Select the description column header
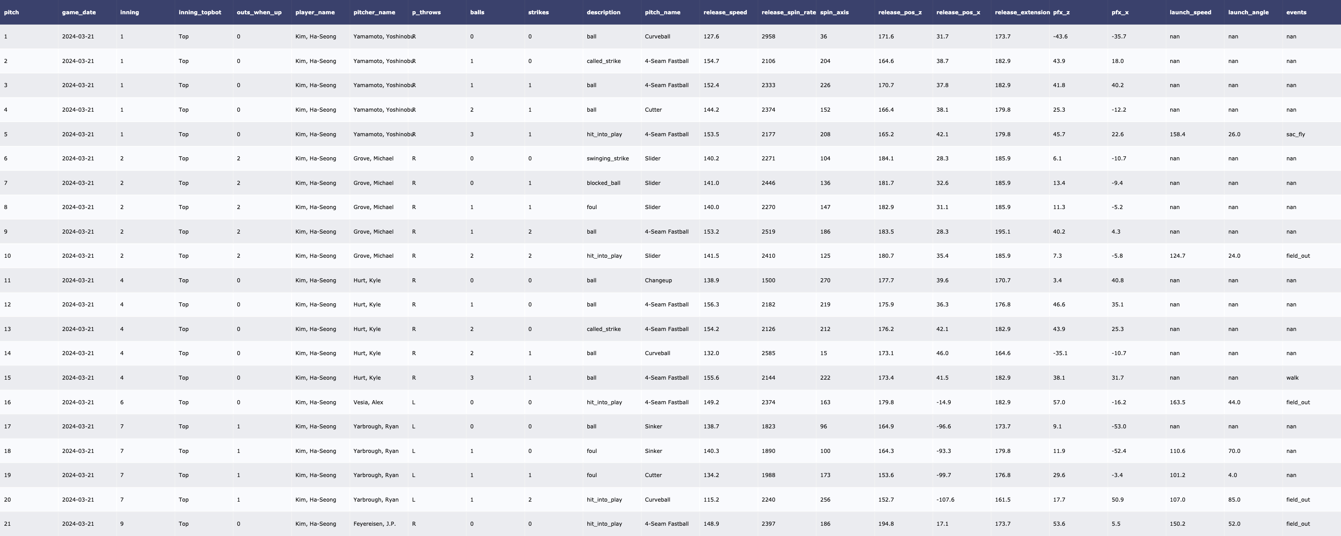The image size is (1341, 536). tap(603, 12)
